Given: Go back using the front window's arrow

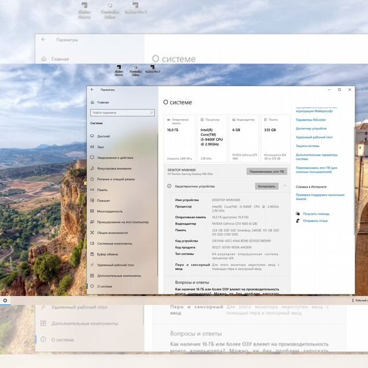Looking at the screenshot, I should click(x=92, y=90).
